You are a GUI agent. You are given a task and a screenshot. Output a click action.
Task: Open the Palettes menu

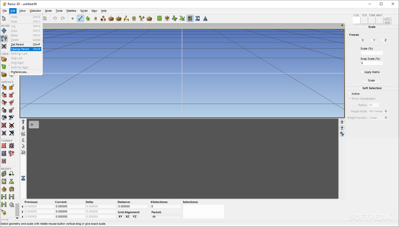point(71,11)
